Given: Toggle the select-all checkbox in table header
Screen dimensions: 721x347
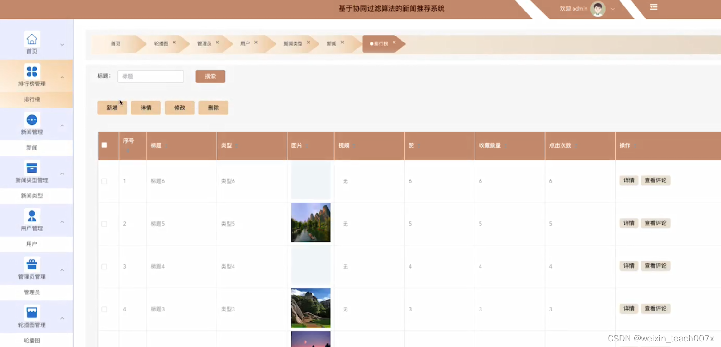Looking at the screenshot, I should click(105, 145).
